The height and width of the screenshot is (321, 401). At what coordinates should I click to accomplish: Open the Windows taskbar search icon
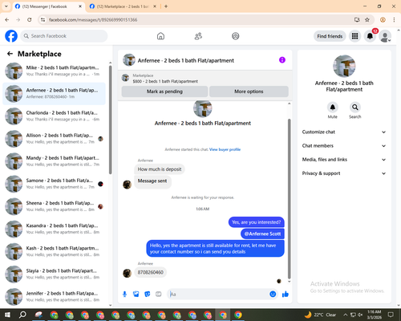pos(22,315)
